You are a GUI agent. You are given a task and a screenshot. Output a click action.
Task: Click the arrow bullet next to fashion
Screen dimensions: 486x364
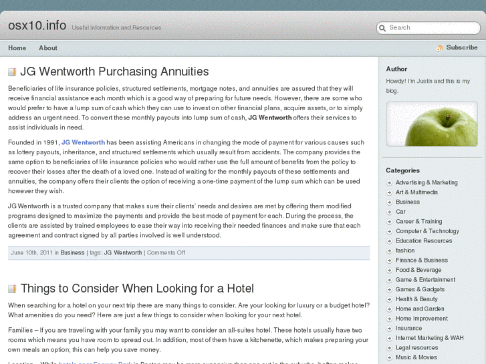point(389,250)
